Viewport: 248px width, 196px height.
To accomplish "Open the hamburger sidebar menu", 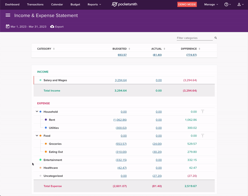I will coord(8,15).
